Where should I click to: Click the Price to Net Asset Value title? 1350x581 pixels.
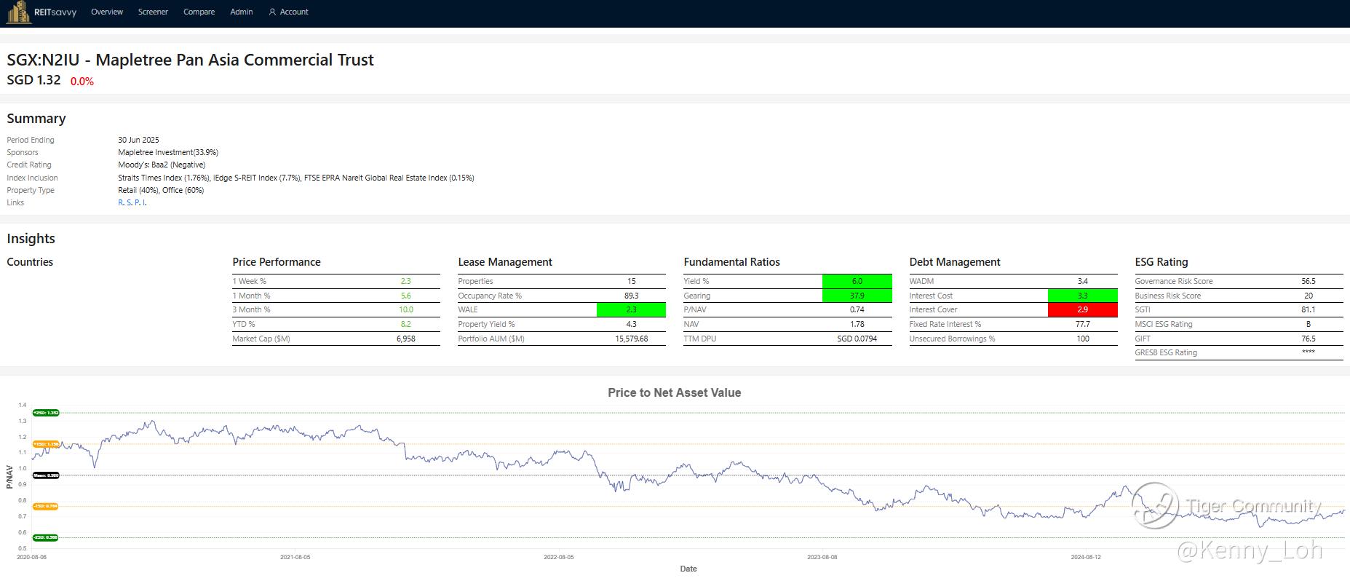pos(674,393)
